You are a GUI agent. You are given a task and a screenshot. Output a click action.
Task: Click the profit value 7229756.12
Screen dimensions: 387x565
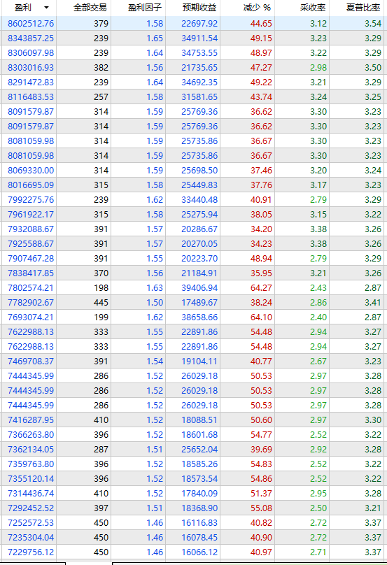click(31, 552)
